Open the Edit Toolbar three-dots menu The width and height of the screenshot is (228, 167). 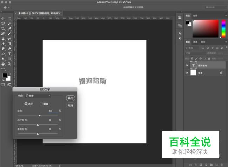(x=3, y=69)
